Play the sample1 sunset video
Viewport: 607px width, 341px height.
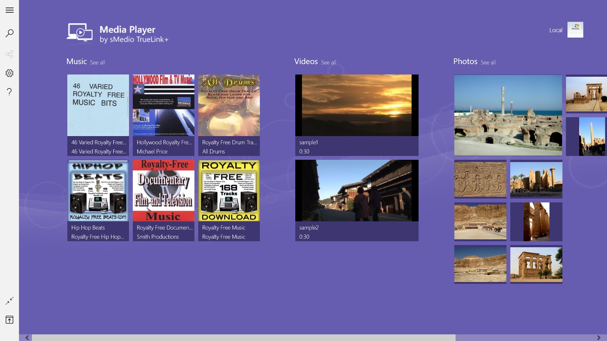357,105
